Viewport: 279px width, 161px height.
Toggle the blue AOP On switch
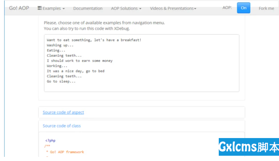pyautogui.click(x=243, y=8)
